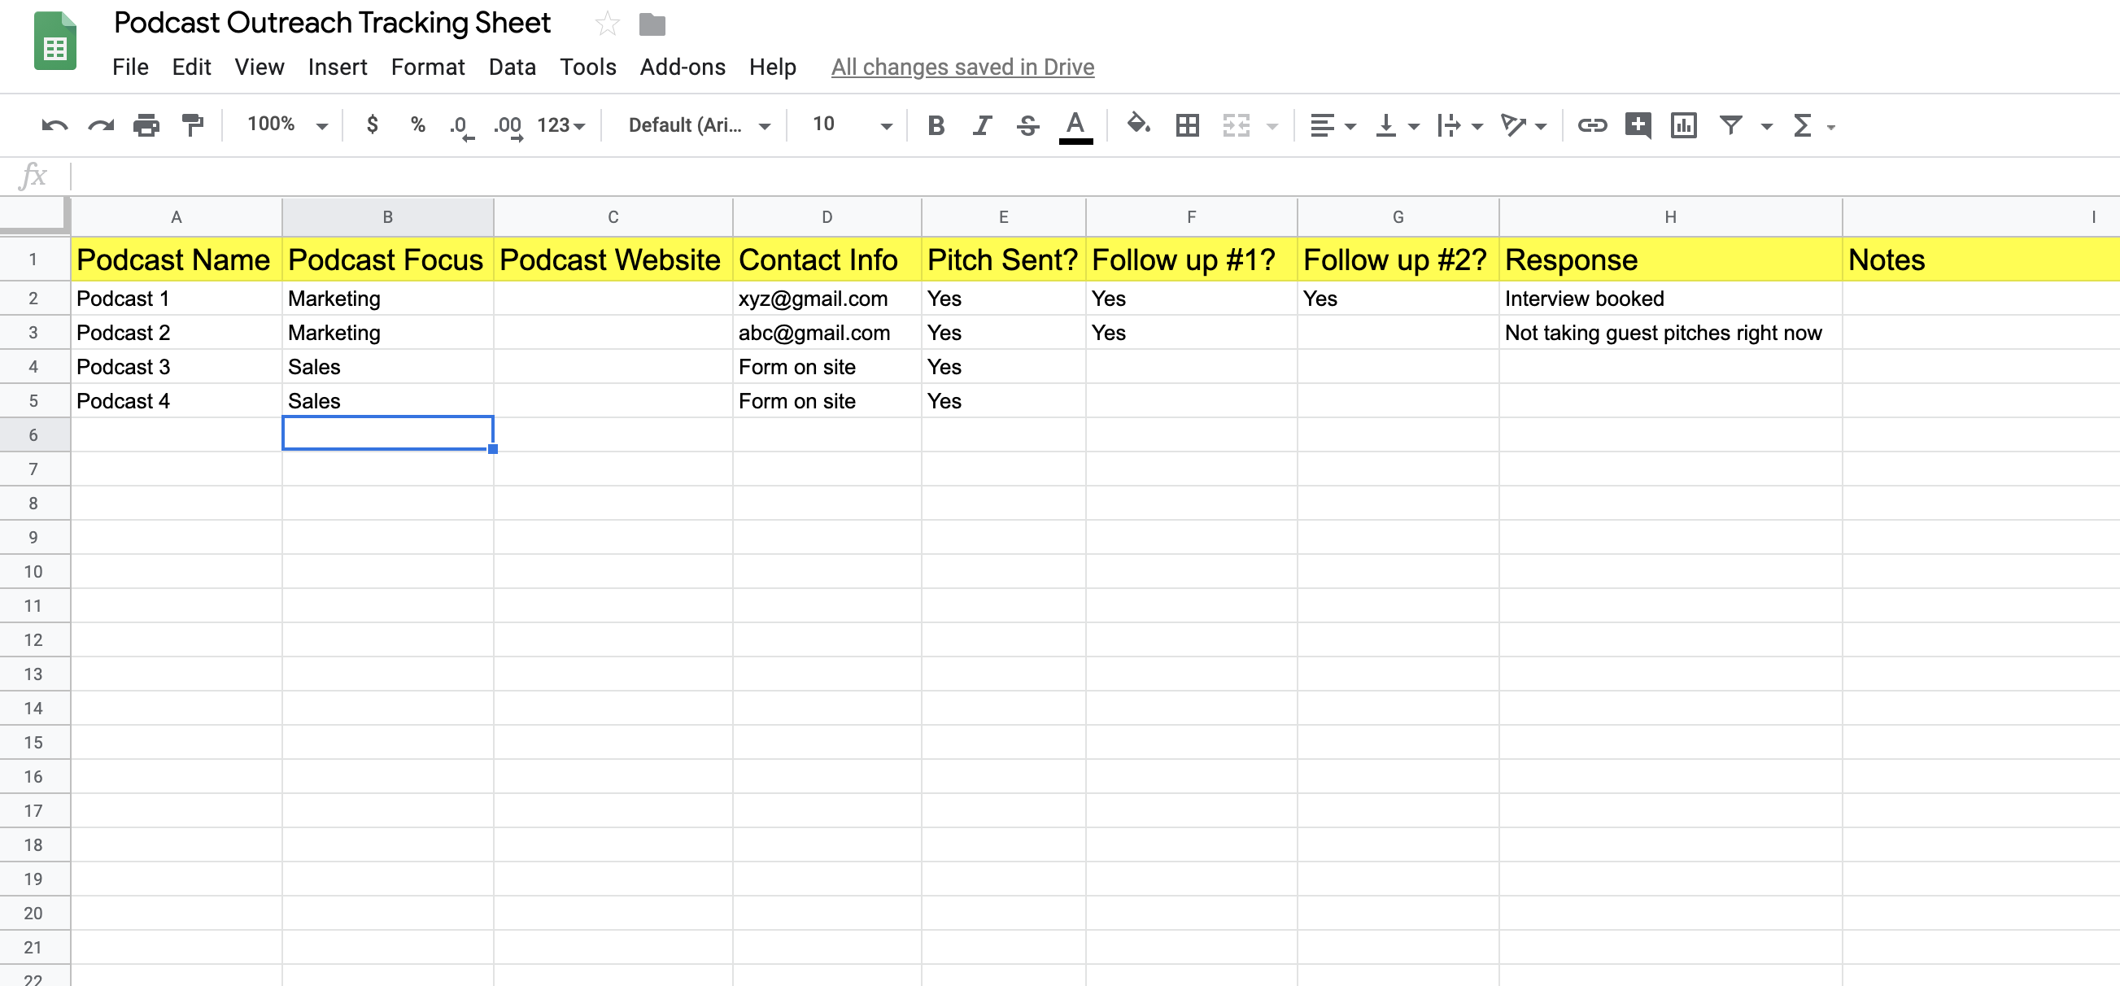
Task: Insert chart icon
Action: pyautogui.click(x=1683, y=125)
